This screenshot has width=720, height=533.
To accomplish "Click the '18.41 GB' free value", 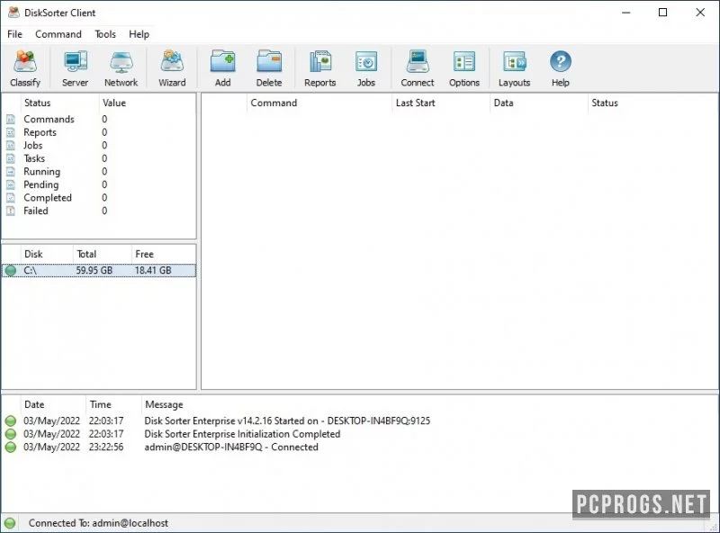I will pos(153,271).
